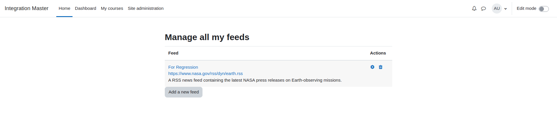Screen dimensions: 557x122
Task: Expand the user menu chevron
Action: 505,9
